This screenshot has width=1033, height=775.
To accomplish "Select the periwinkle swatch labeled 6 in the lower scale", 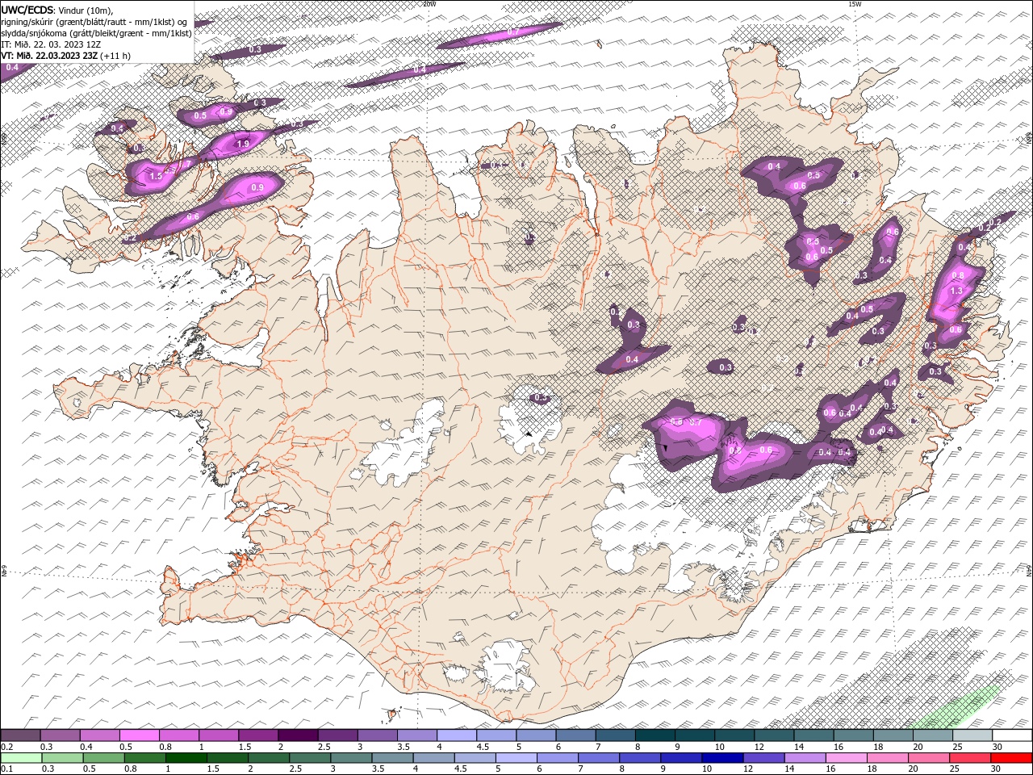I will click(x=558, y=758).
